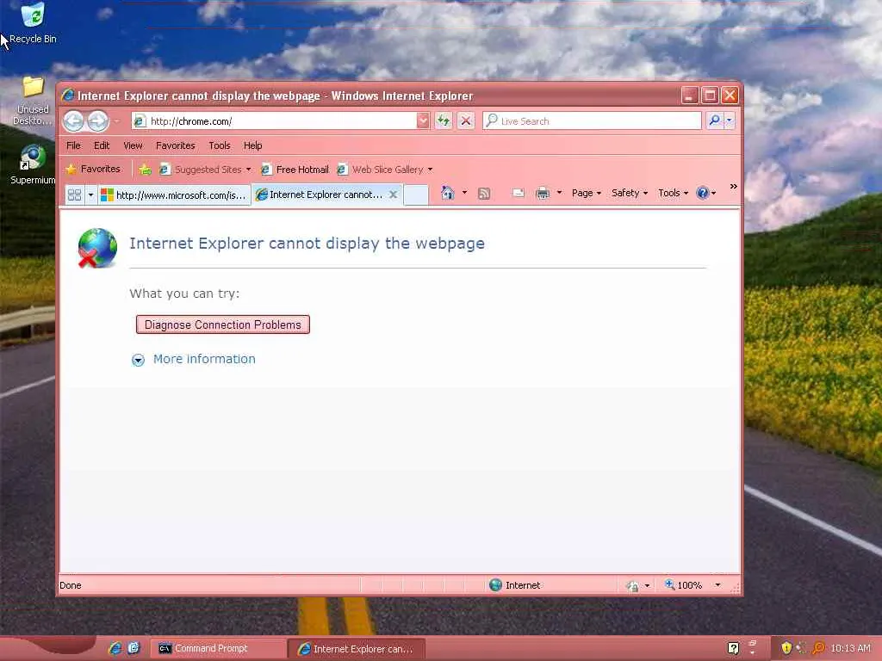
Task: Click the Protected Mode status icon
Action: pos(633,585)
